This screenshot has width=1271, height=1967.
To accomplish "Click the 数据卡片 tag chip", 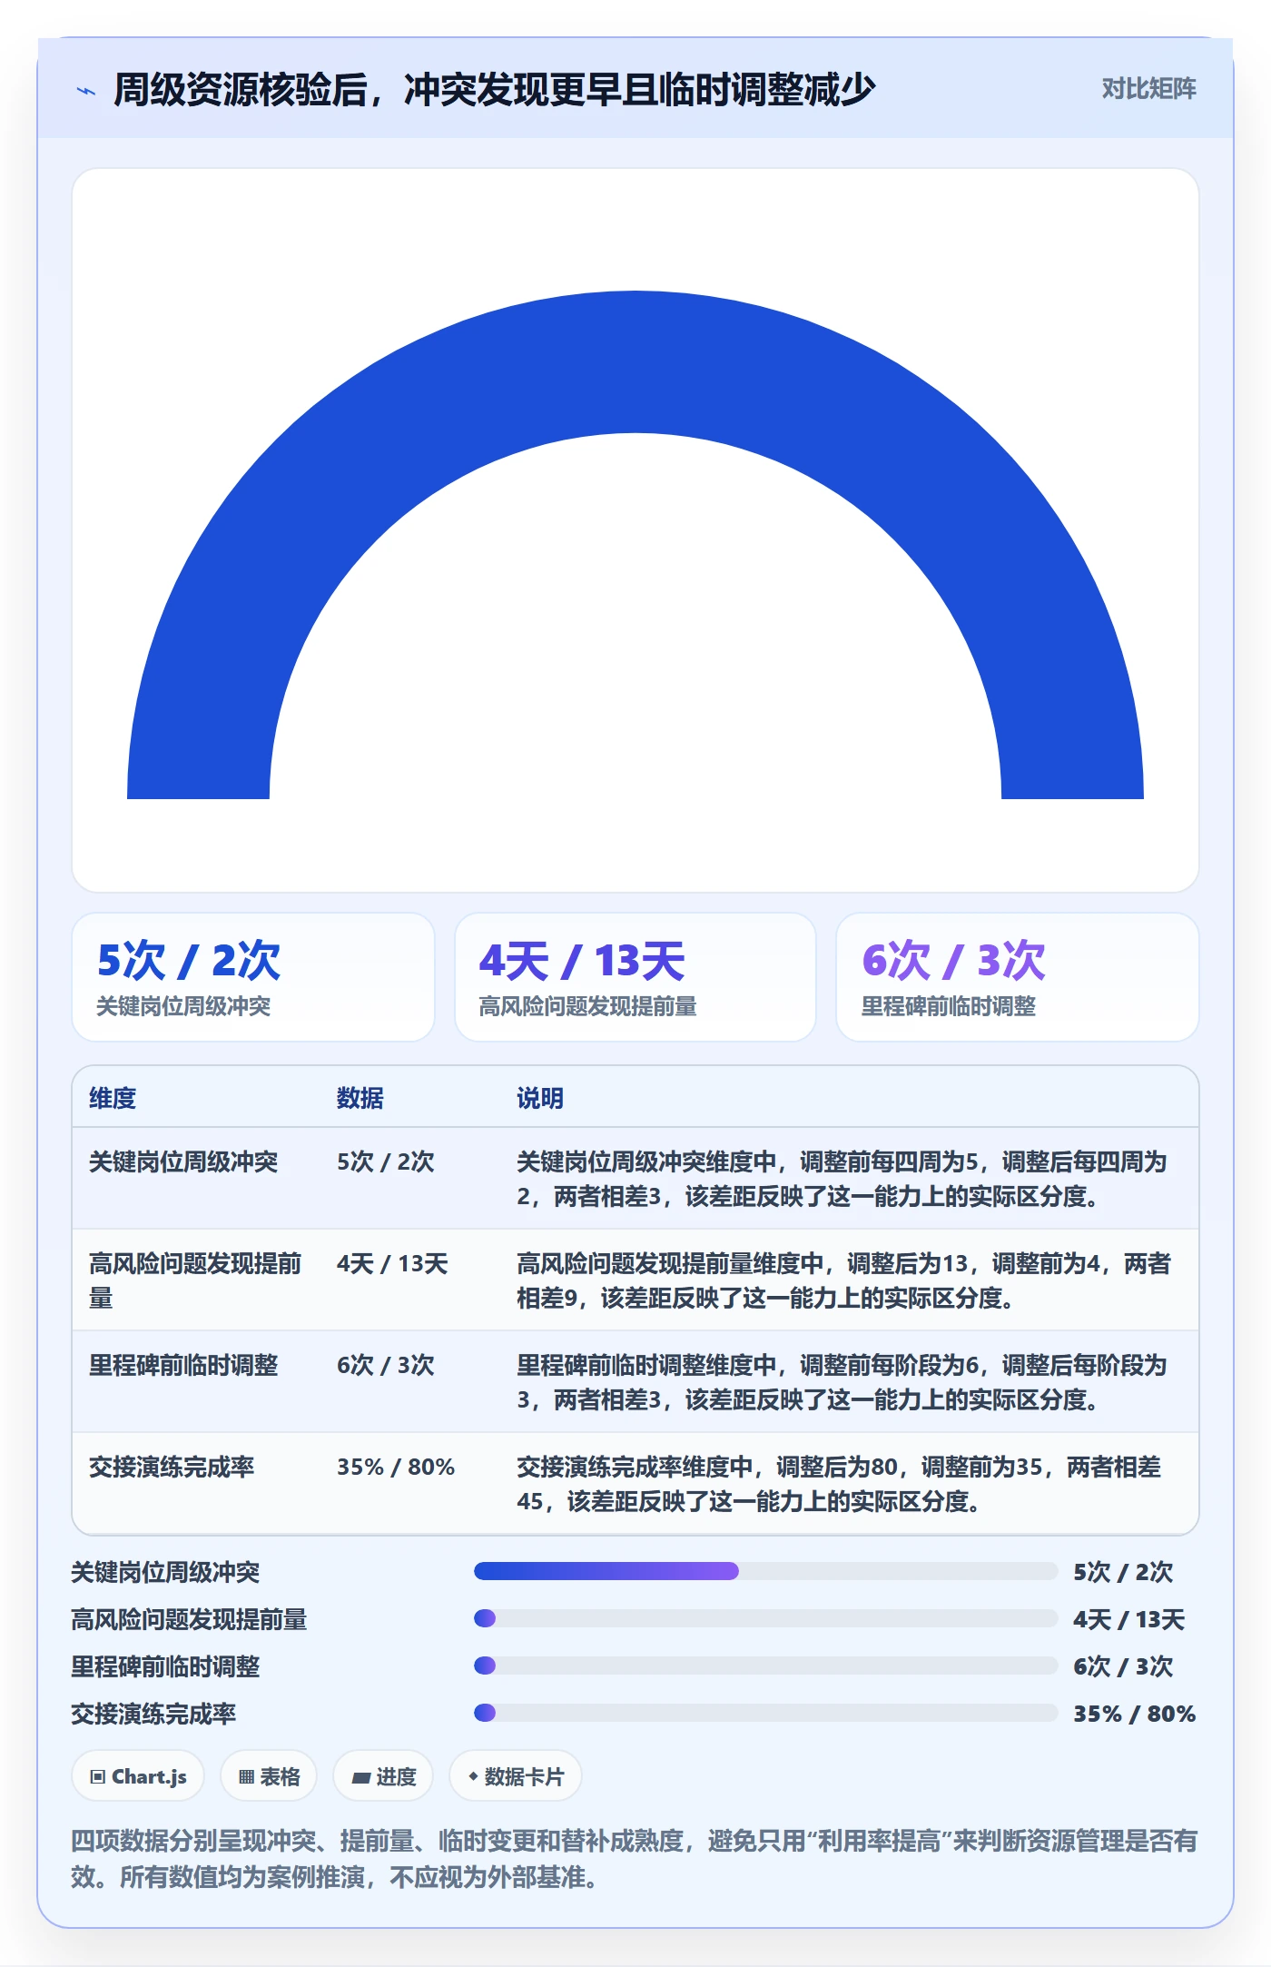I will tap(516, 1776).
